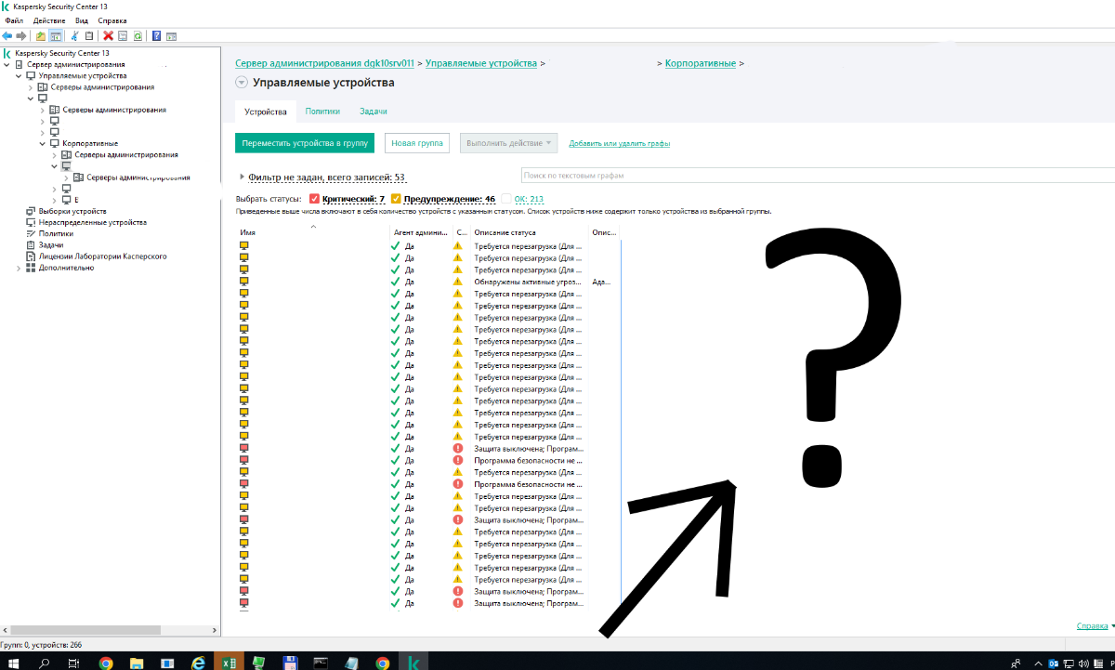Screen dimensions: 1115x670
Task: Select Выборки устройств in the console tree
Action: click(x=72, y=212)
